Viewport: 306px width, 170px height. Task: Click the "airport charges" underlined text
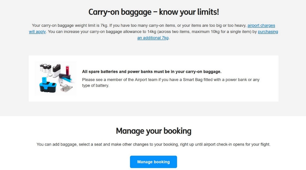click(261, 25)
